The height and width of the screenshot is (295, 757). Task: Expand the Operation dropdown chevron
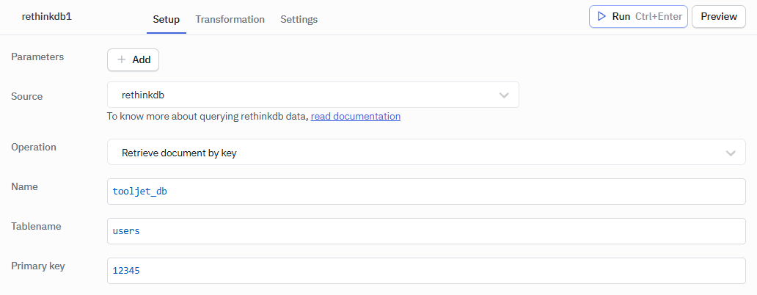point(730,153)
